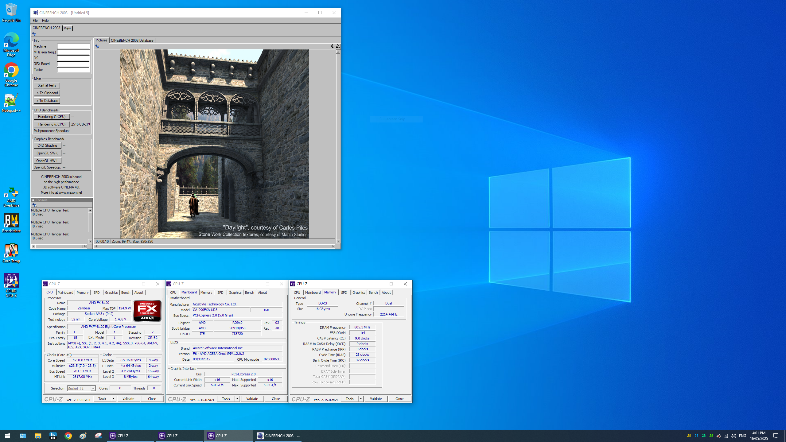
Task: Click the -> To Clipboard button
Action: pyautogui.click(x=47, y=93)
